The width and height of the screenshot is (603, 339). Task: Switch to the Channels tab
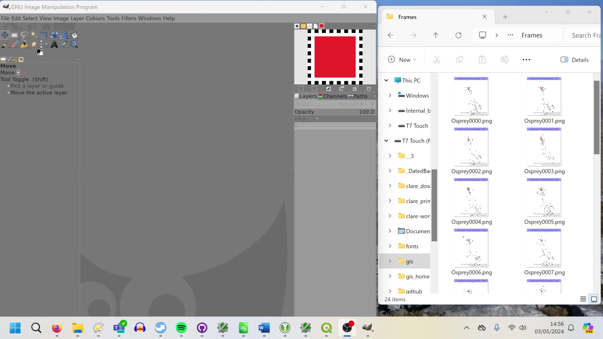click(x=333, y=96)
